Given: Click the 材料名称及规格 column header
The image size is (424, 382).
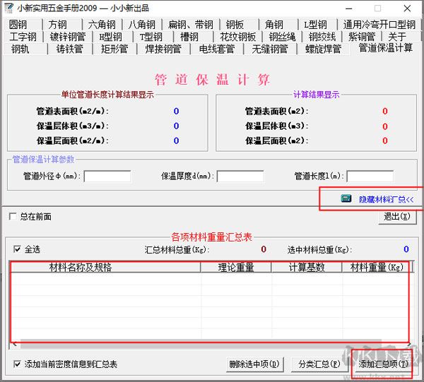Looking at the screenshot, I should [105, 267].
